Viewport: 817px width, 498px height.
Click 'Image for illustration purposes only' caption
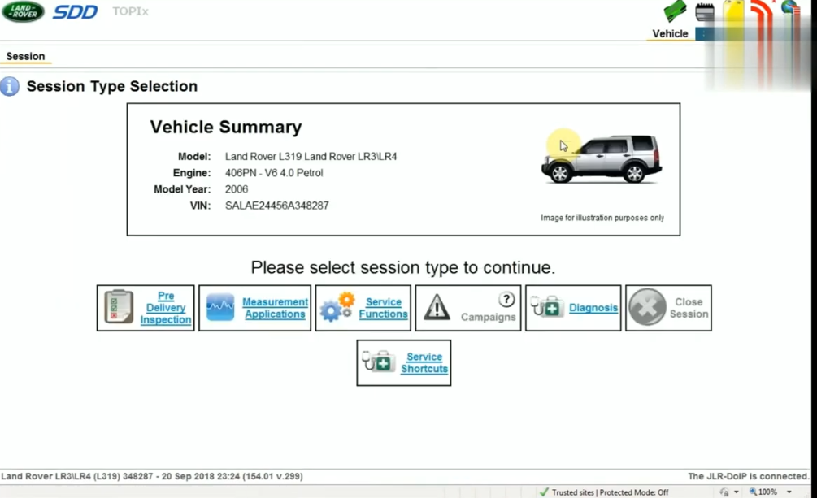coord(602,218)
